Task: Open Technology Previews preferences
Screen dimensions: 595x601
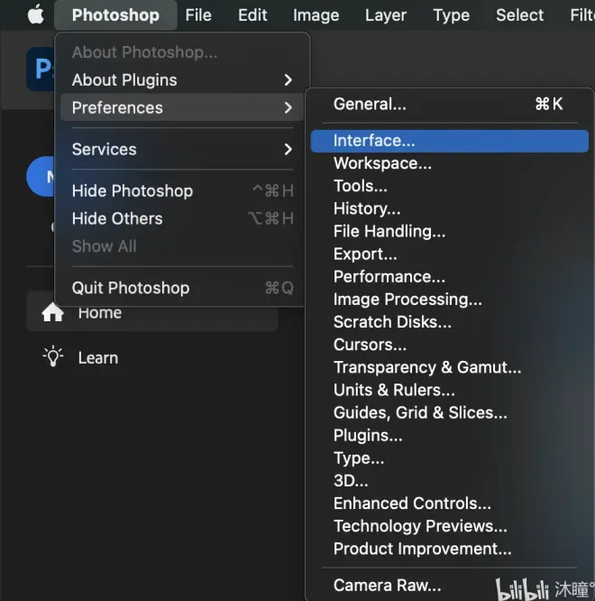Action: [x=450, y=525]
